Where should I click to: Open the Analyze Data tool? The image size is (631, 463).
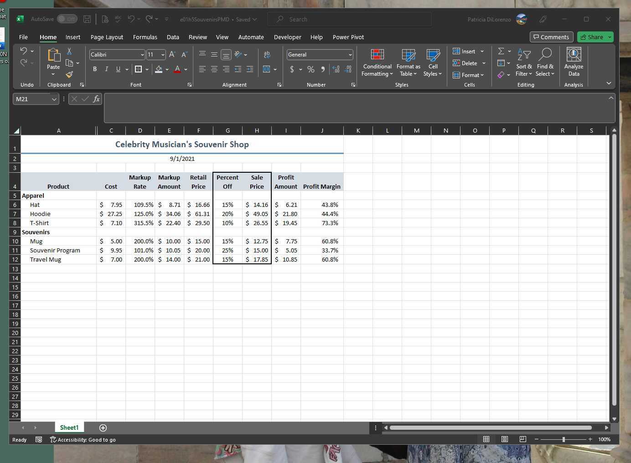click(x=574, y=62)
